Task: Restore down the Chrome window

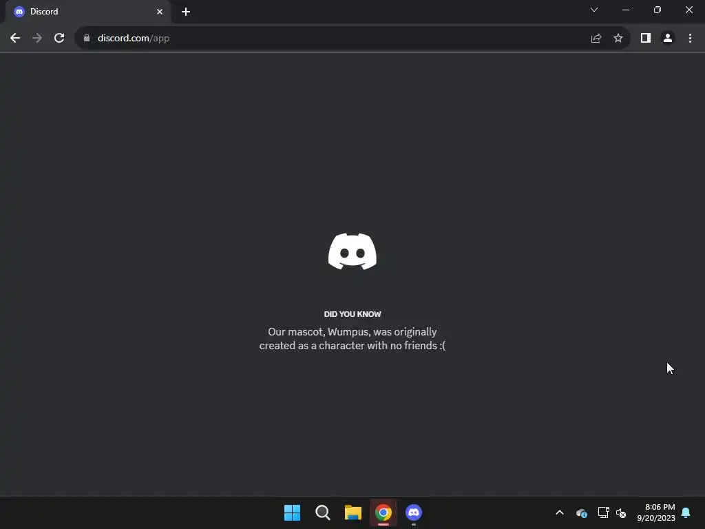Action: tap(657, 10)
